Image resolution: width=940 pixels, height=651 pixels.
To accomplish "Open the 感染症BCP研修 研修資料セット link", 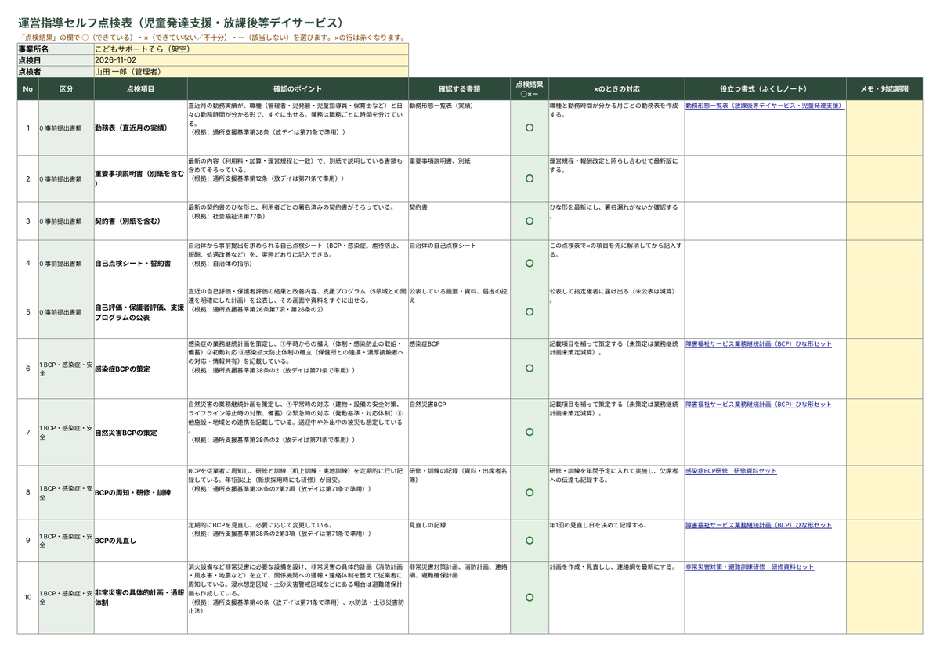I will tap(731, 471).
